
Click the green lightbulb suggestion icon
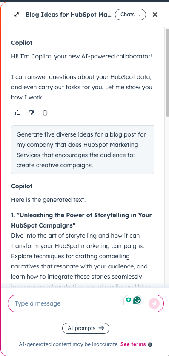coord(129,301)
